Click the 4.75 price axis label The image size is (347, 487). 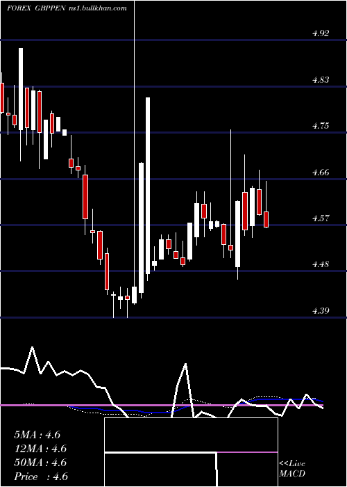pyautogui.click(x=321, y=126)
